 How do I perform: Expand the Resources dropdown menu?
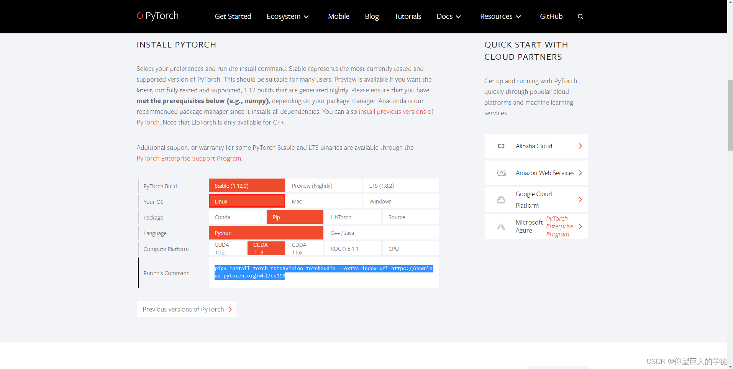coord(500,16)
